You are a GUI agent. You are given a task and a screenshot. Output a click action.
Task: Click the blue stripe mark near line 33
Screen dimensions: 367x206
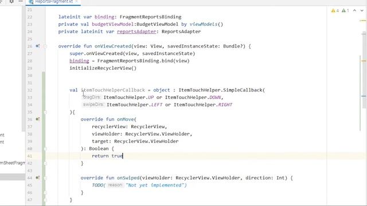tap(364, 96)
